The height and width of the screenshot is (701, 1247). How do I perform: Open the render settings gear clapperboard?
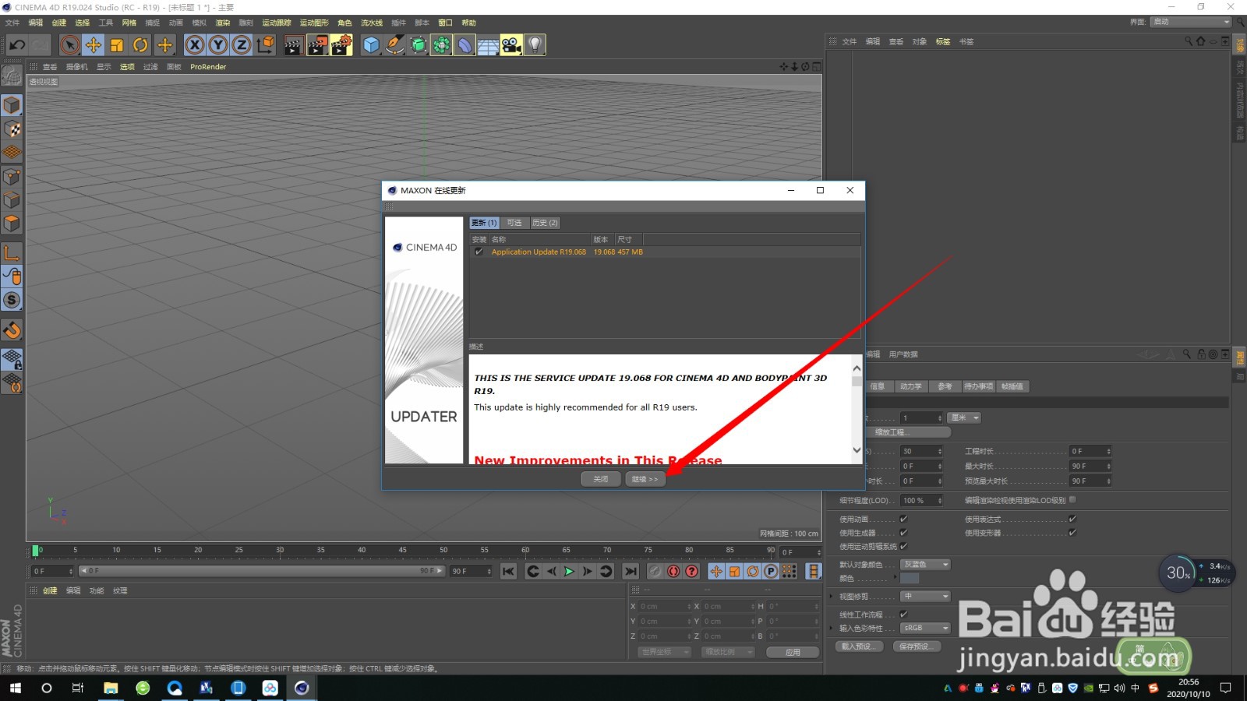pyautogui.click(x=341, y=45)
